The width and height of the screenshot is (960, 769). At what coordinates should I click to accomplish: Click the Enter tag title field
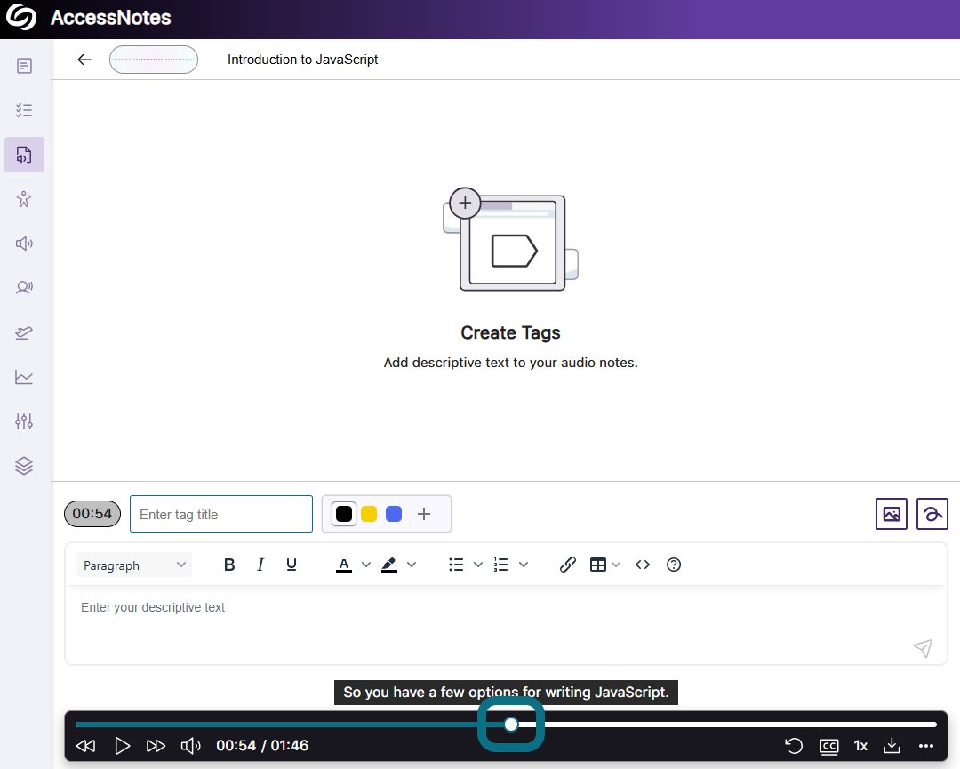tap(221, 514)
